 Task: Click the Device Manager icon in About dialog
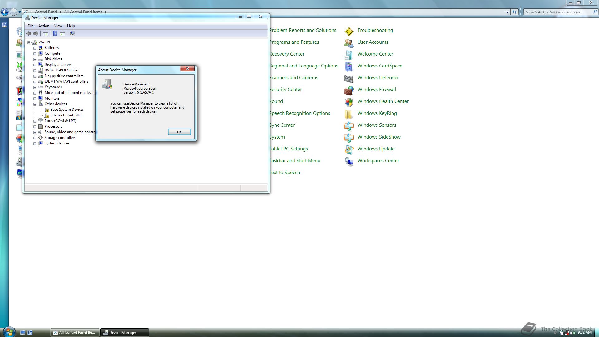pyautogui.click(x=107, y=84)
